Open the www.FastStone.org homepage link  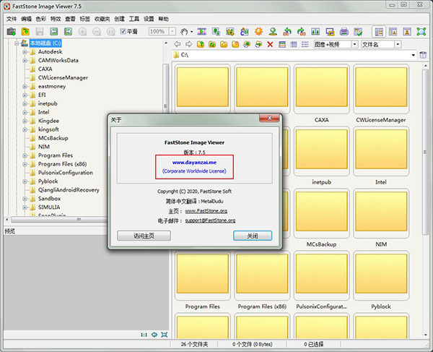coord(206,211)
